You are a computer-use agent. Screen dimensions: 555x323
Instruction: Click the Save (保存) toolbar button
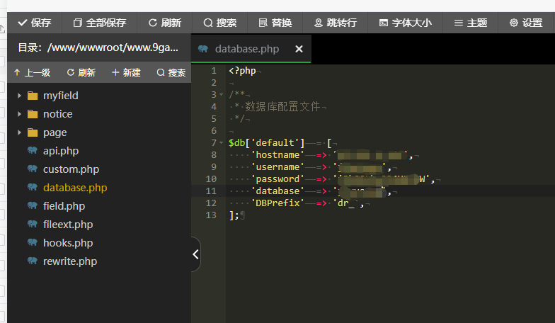coord(34,23)
